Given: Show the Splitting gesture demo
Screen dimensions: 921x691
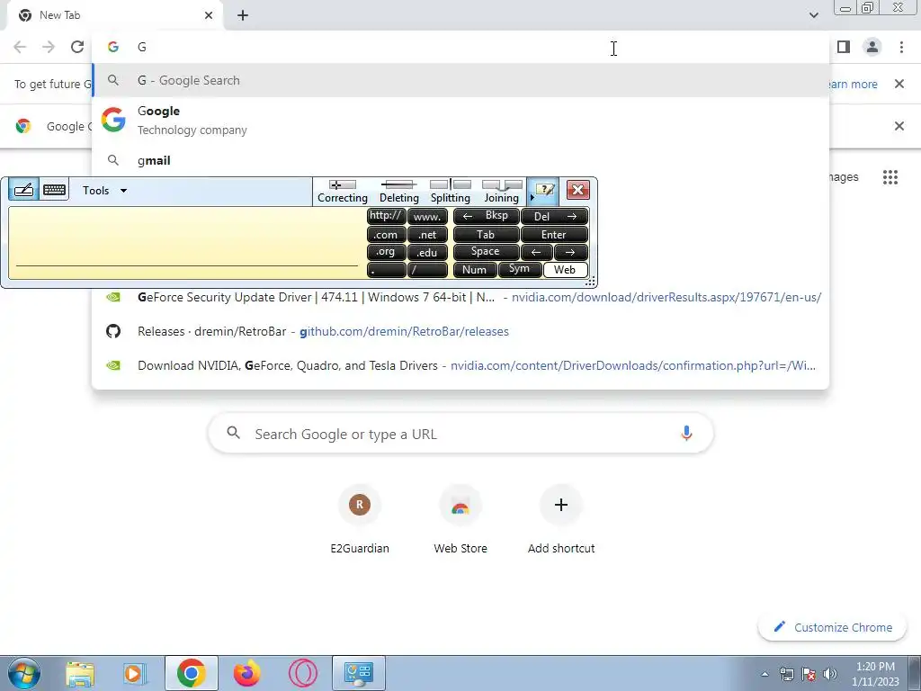Looking at the screenshot, I should pyautogui.click(x=451, y=192).
